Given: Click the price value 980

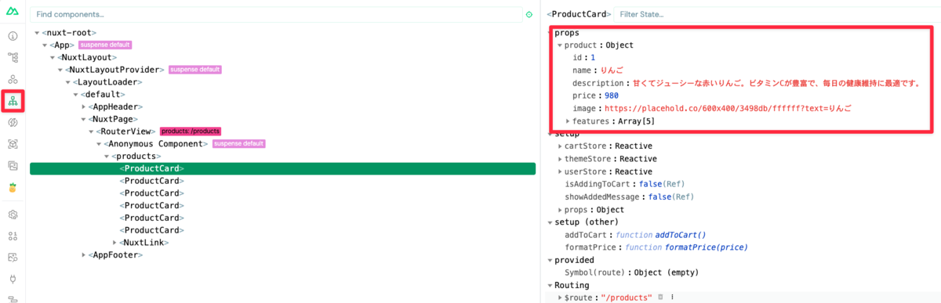Looking at the screenshot, I should [x=612, y=96].
